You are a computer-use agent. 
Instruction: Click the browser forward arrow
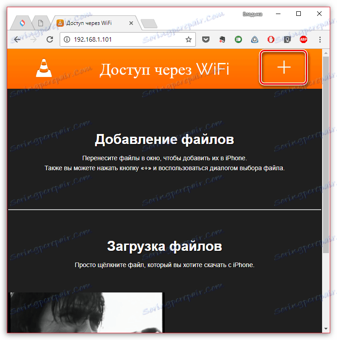click(33, 39)
